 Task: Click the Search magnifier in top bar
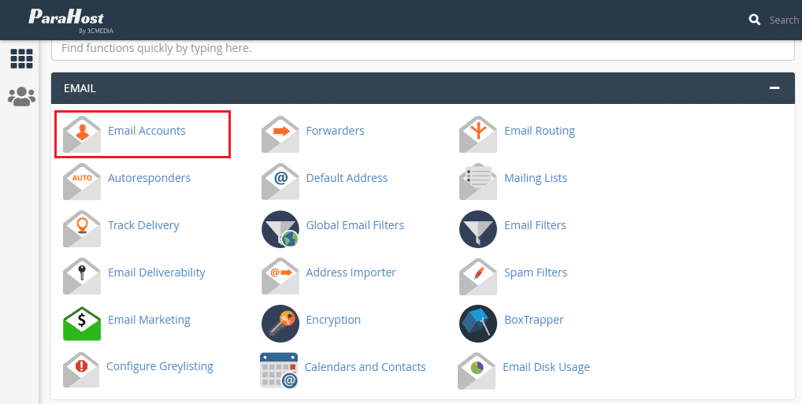tap(755, 20)
